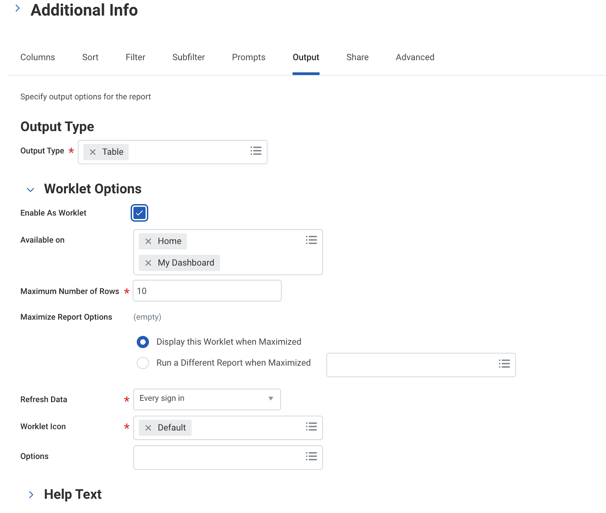
Task: Remove the Home chip from Available on
Action: (x=148, y=241)
